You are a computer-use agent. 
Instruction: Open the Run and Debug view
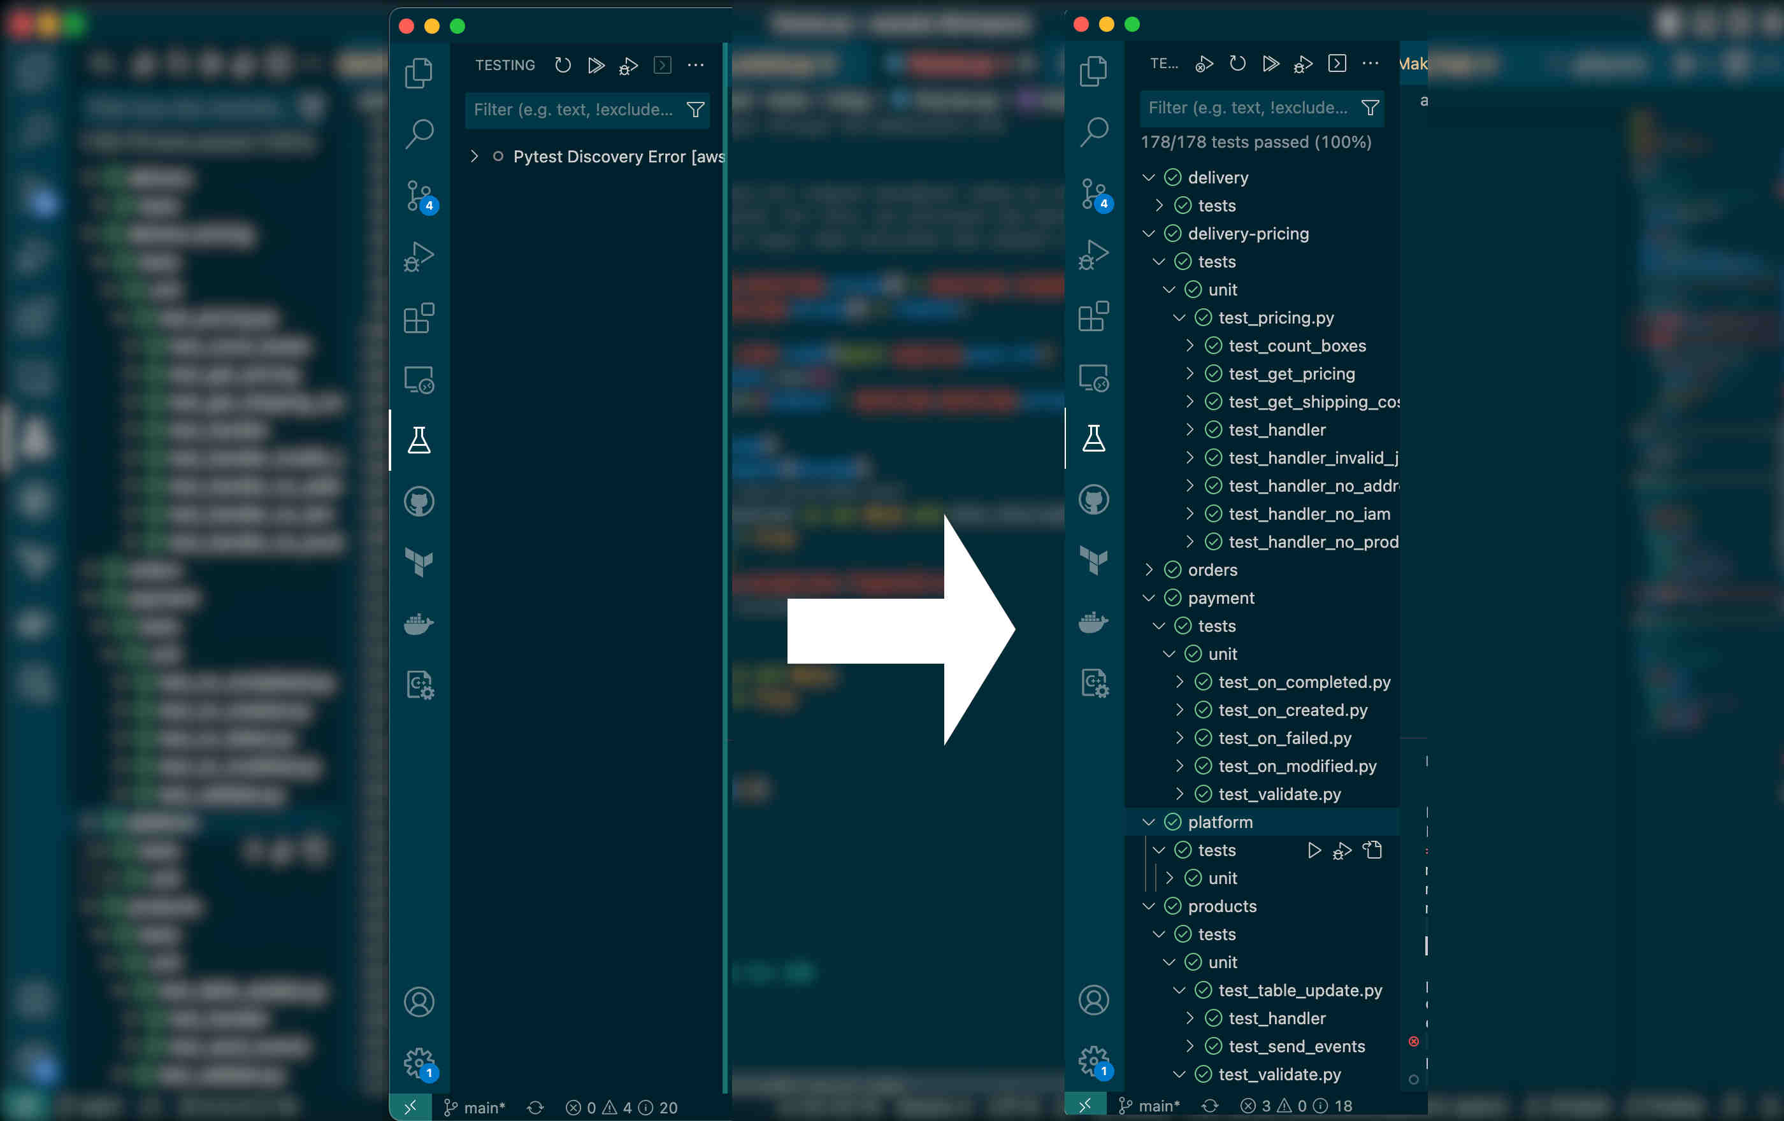[420, 255]
